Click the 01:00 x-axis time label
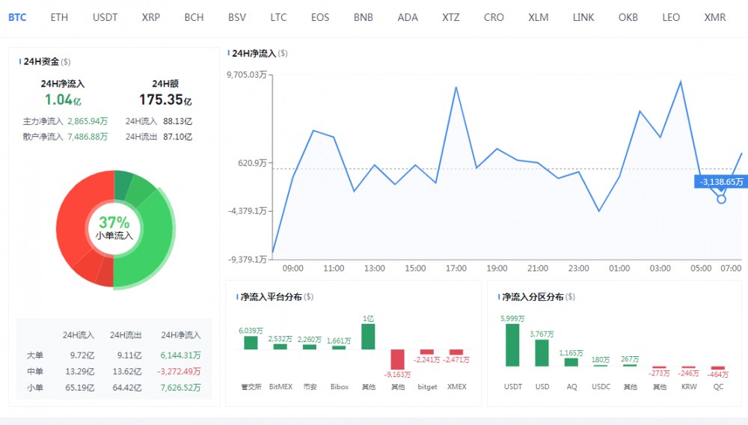Viewport: 748px width, 425px height. [x=619, y=269]
